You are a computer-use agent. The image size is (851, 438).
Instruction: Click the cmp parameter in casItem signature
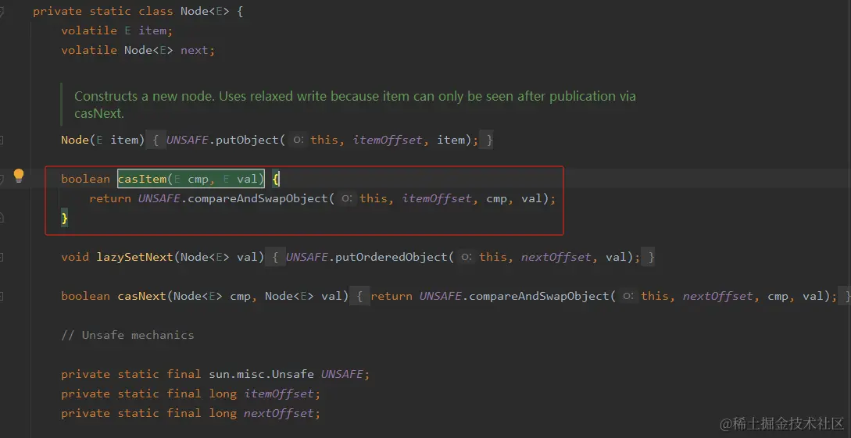click(198, 179)
